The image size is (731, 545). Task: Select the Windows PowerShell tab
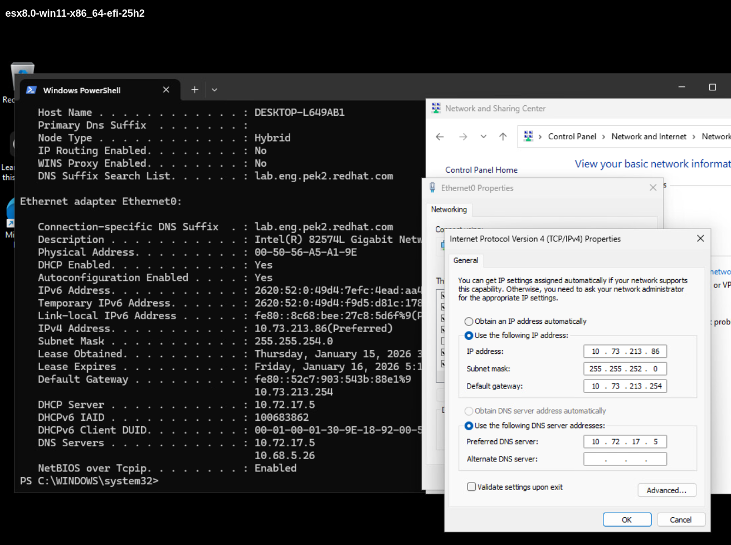click(x=100, y=90)
